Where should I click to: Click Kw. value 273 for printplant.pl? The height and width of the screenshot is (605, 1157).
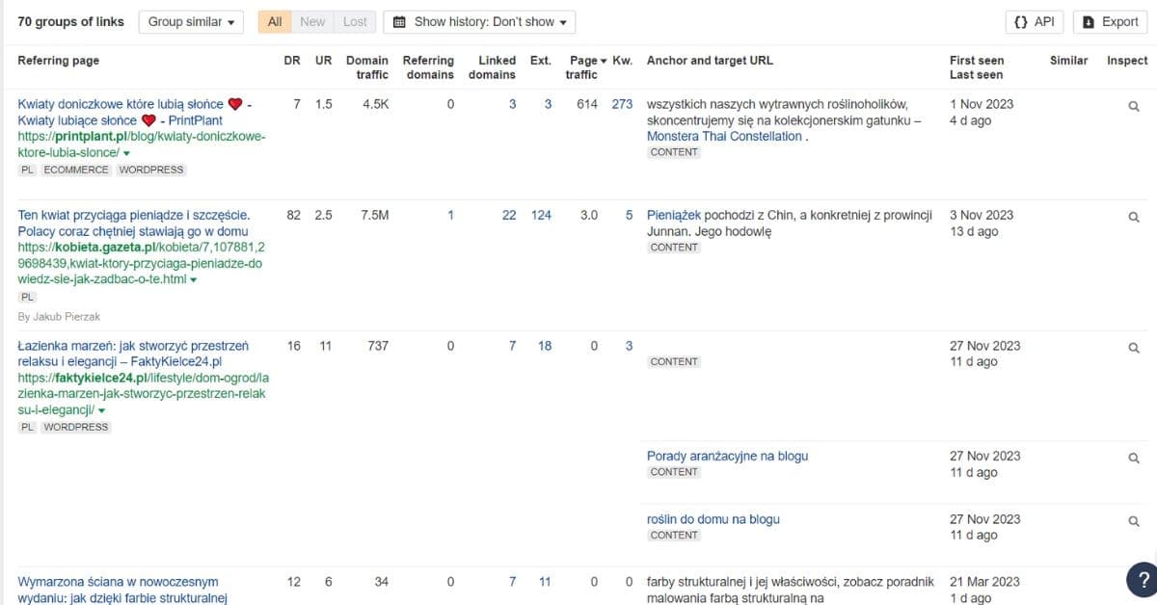pos(622,104)
